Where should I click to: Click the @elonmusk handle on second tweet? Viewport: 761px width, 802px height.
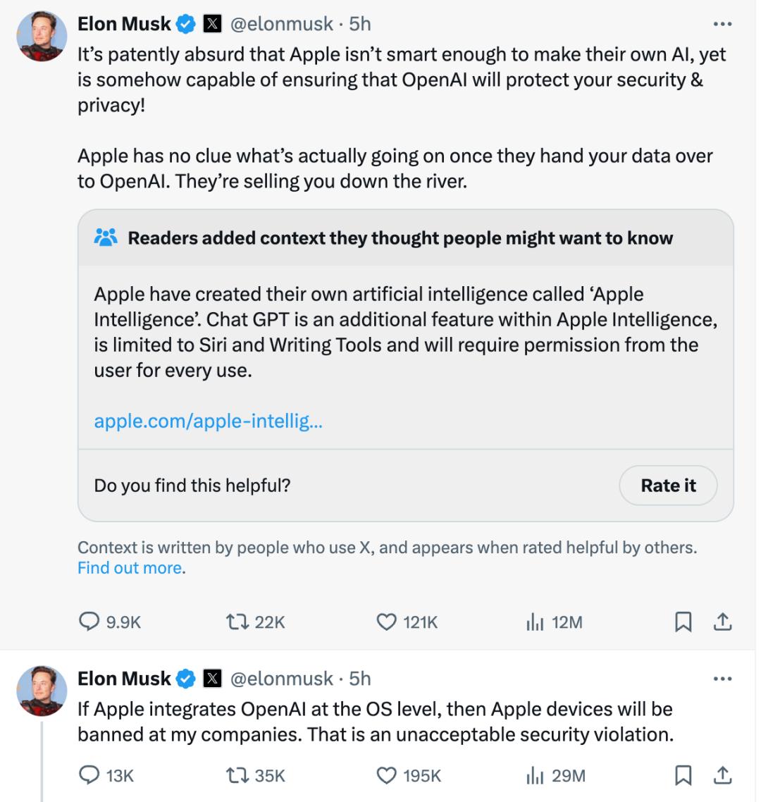(282, 679)
